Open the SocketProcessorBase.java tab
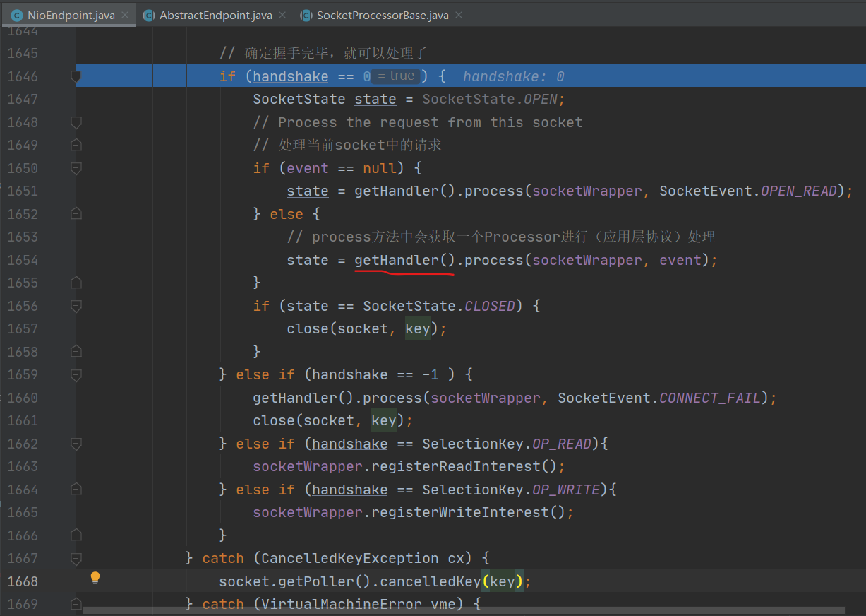This screenshot has height=616, width=866. tap(382, 15)
